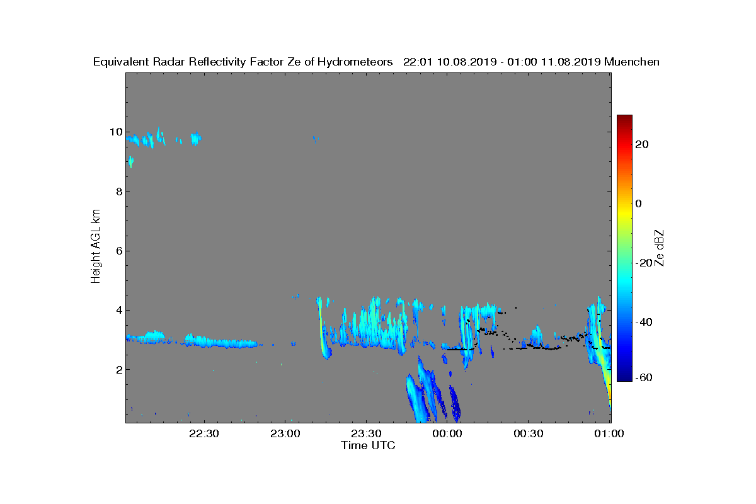756x504 pixels.
Task: Click the colorbar value label '-60'
Action: pyautogui.click(x=643, y=377)
